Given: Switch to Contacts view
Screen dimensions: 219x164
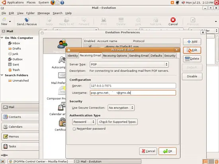Looking at the screenshot, I should coord(20,117).
